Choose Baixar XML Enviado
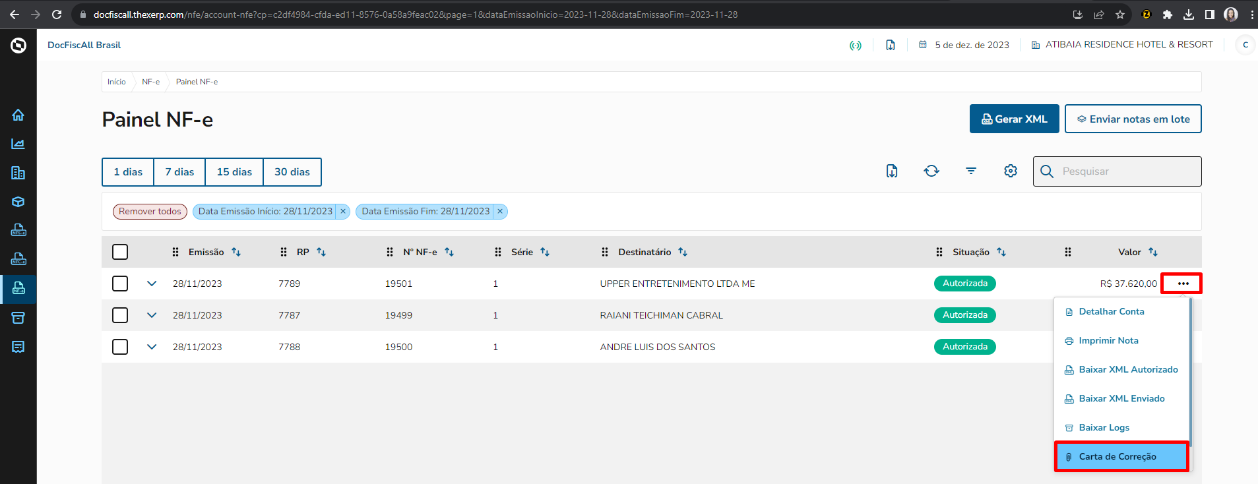Screen dimensions: 1258x484 point(1121,398)
